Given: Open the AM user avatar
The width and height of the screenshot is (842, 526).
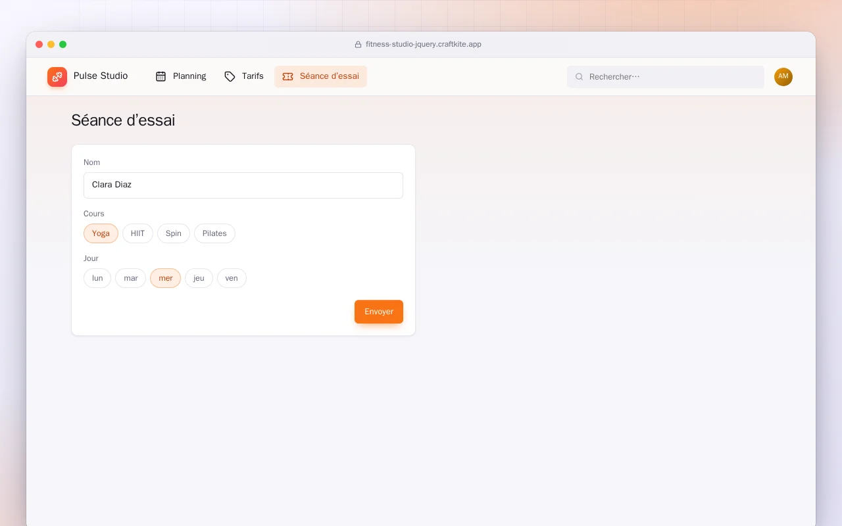Looking at the screenshot, I should [783, 77].
